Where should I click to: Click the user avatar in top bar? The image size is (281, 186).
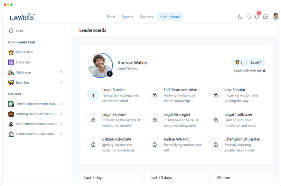point(275,17)
